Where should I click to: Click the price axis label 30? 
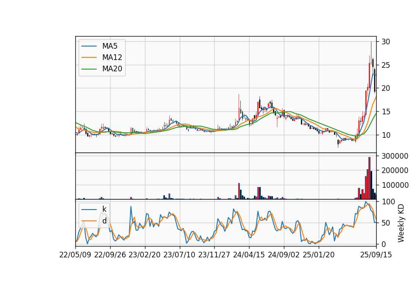click(x=386, y=42)
